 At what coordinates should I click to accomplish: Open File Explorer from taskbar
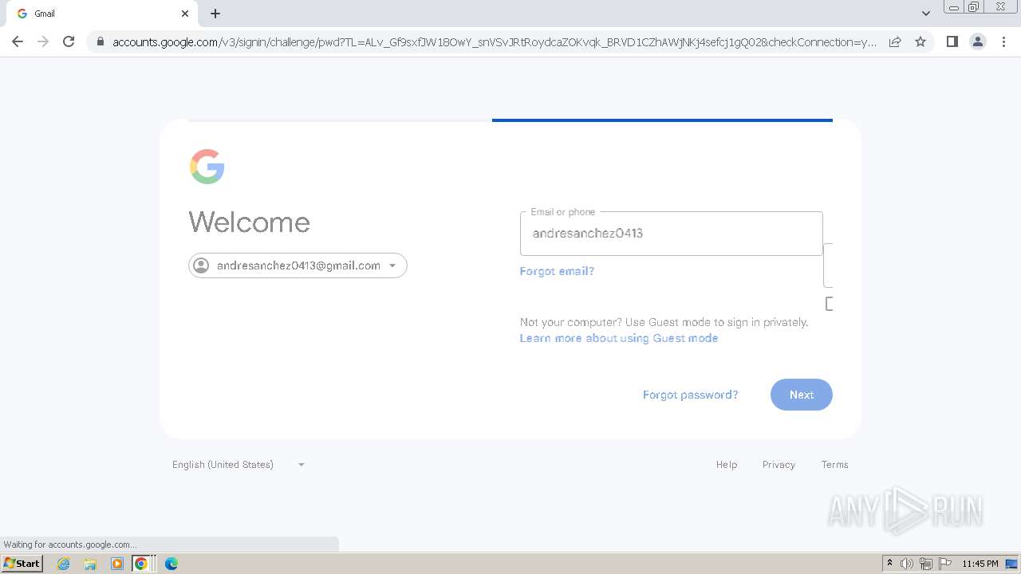[x=90, y=564]
